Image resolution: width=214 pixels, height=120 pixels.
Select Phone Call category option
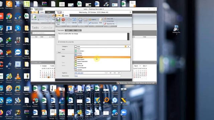(103, 66)
